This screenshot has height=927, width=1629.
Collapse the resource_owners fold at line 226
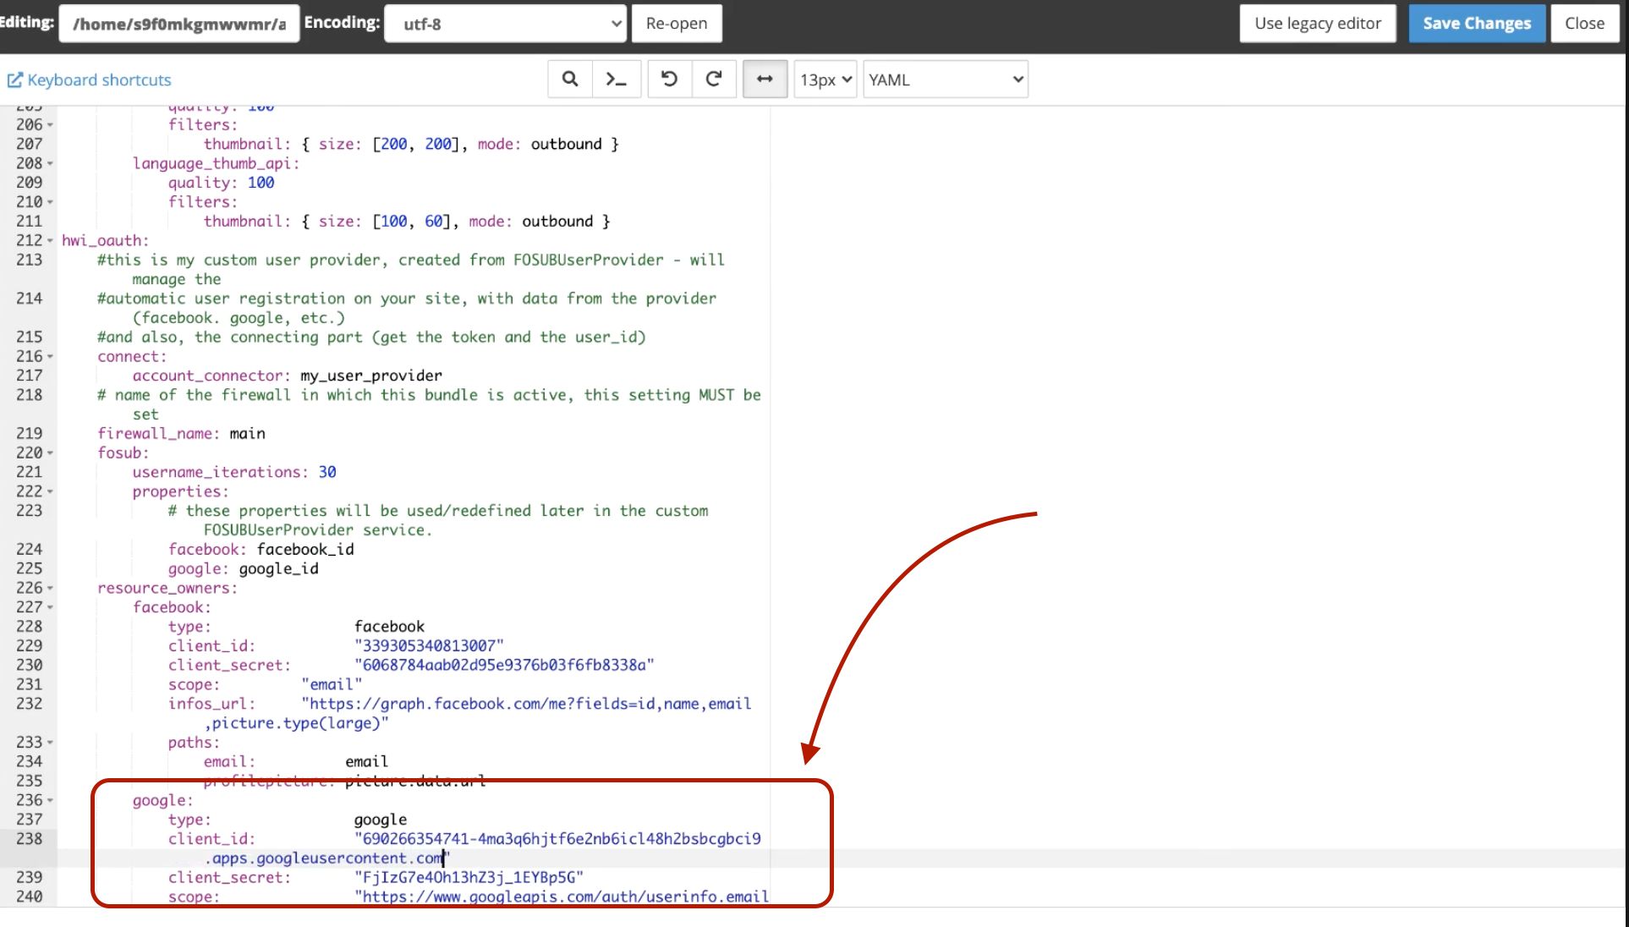pos(50,588)
